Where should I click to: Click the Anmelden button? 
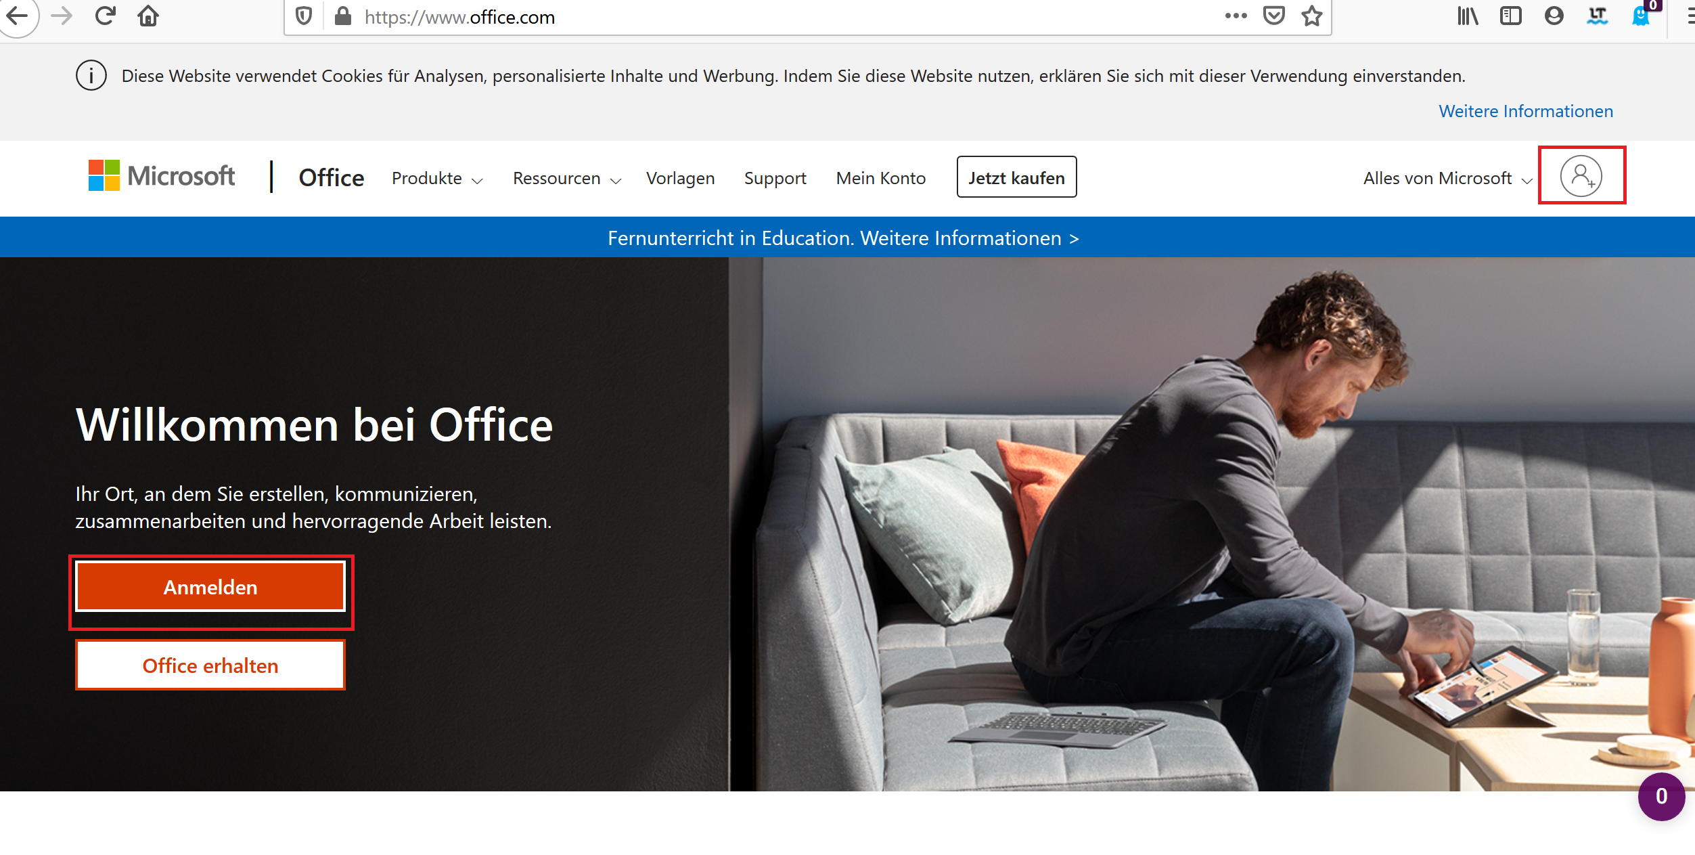tap(210, 586)
